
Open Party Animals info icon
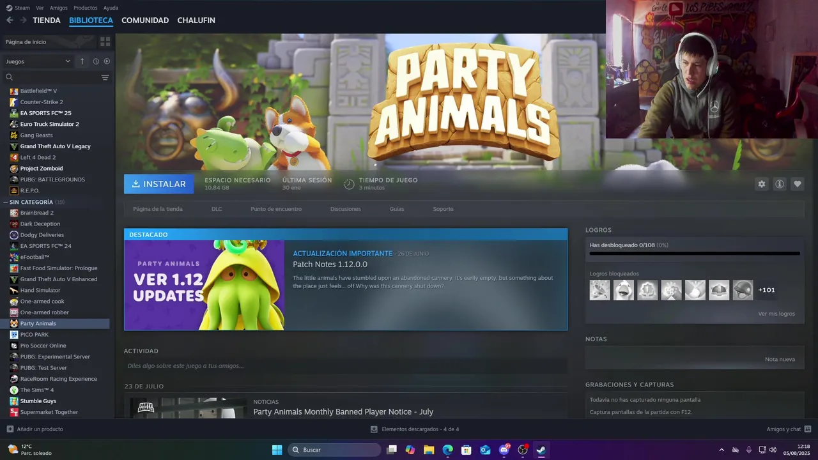point(779,184)
